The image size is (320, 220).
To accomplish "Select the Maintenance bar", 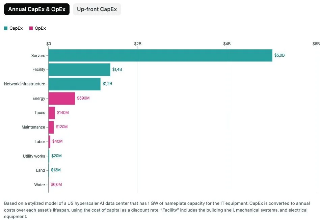I will [x=51, y=127].
